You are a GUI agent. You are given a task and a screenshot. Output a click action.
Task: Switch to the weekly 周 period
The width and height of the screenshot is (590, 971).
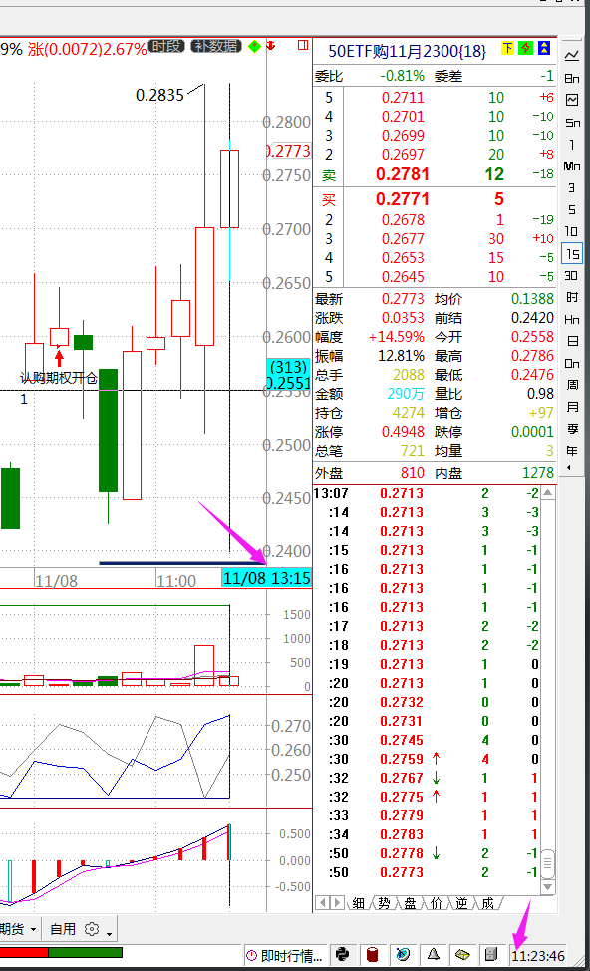[572, 385]
